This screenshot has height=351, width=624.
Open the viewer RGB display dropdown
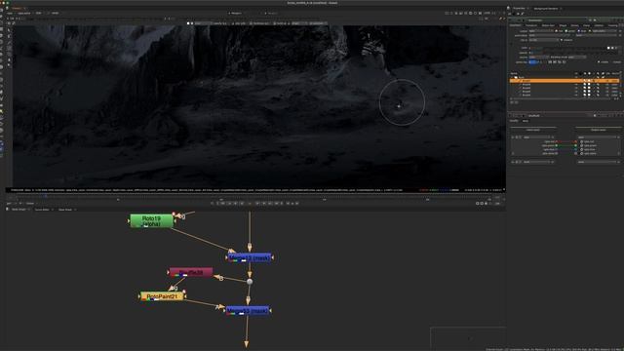[39, 13]
